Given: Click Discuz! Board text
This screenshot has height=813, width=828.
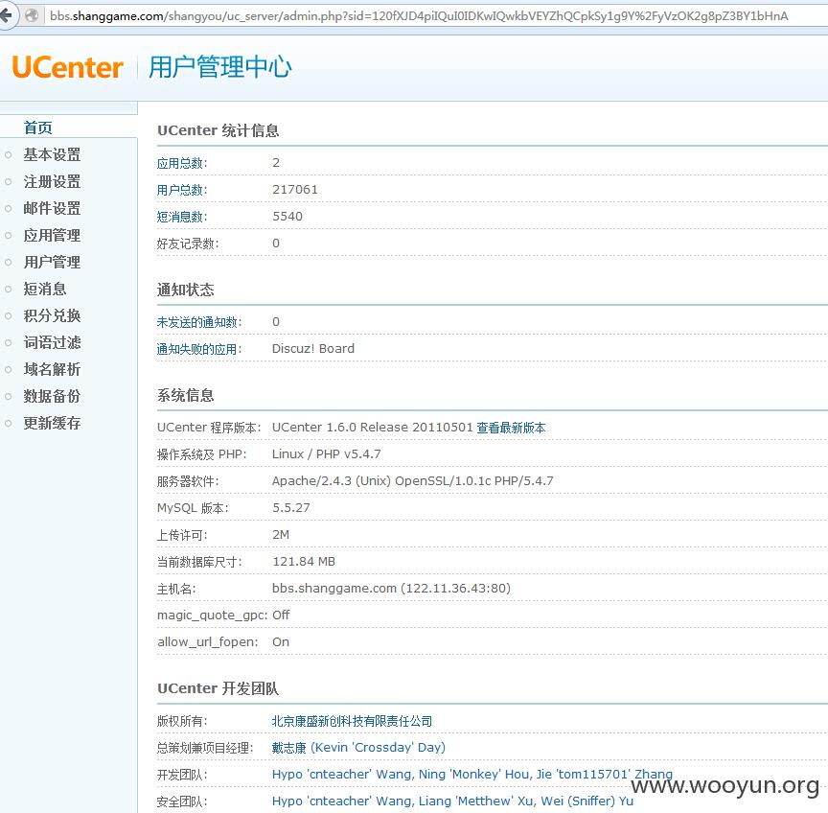Looking at the screenshot, I should pos(313,349).
